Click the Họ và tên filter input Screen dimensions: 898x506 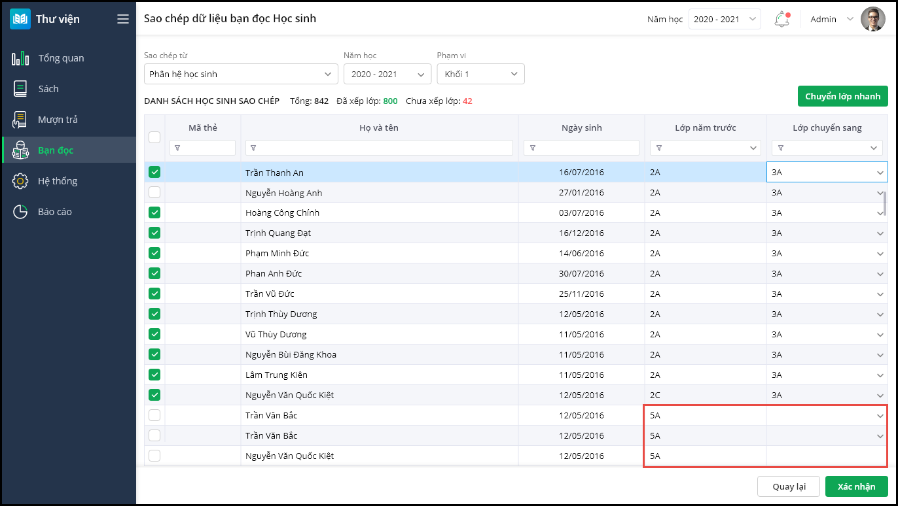380,148
